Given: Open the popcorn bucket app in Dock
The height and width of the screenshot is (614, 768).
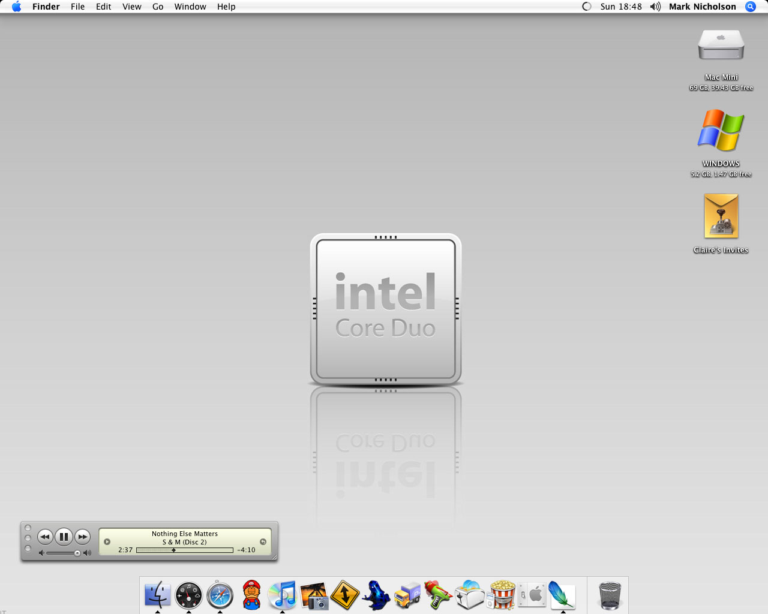Looking at the screenshot, I should (501, 595).
